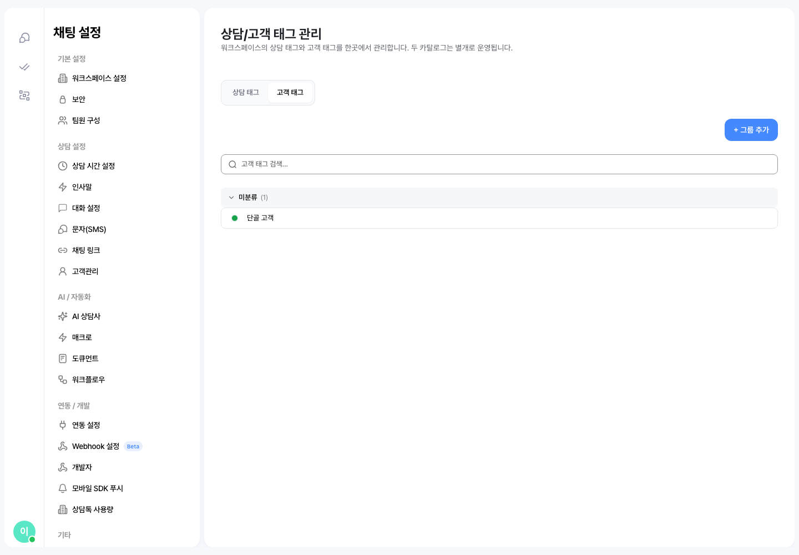Open 상담톡 사용량 menu item

point(122,509)
